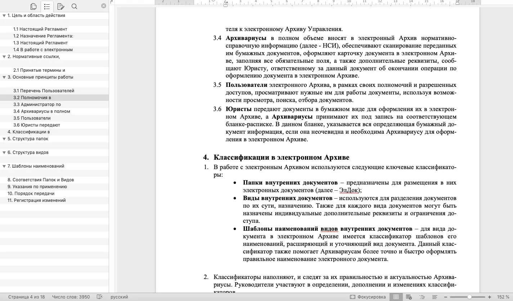Click document heading 'Классификации в электронном Архиве'

pos(282,158)
